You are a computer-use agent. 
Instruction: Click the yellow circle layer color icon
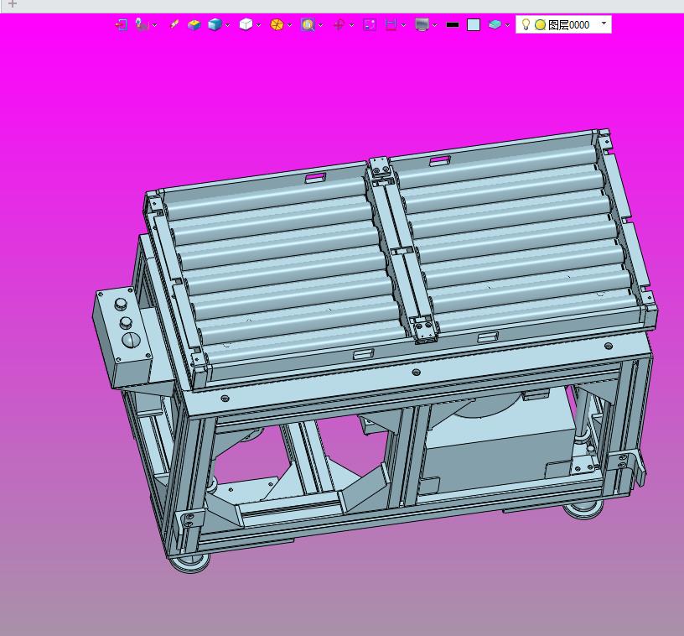click(x=540, y=25)
